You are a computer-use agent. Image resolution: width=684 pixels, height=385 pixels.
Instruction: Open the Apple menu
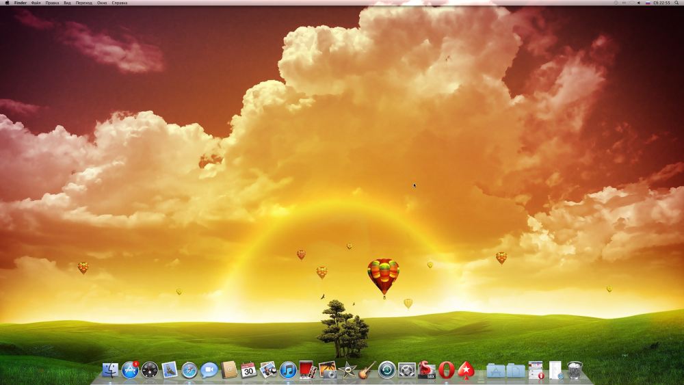pos(6,3)
